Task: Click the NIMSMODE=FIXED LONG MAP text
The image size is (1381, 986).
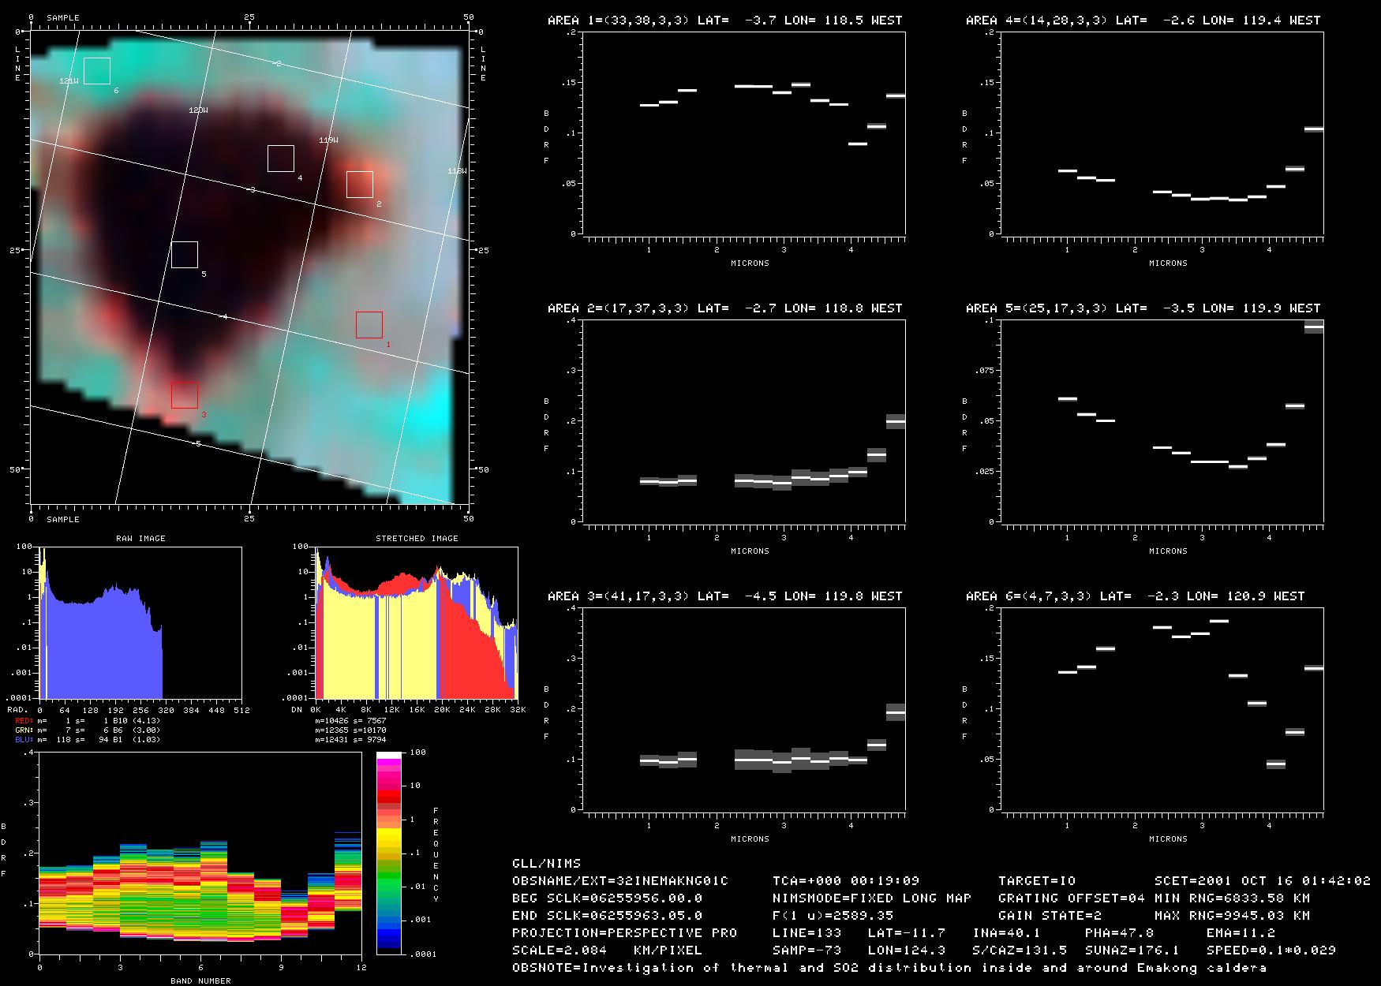Action: coord(871,898)
